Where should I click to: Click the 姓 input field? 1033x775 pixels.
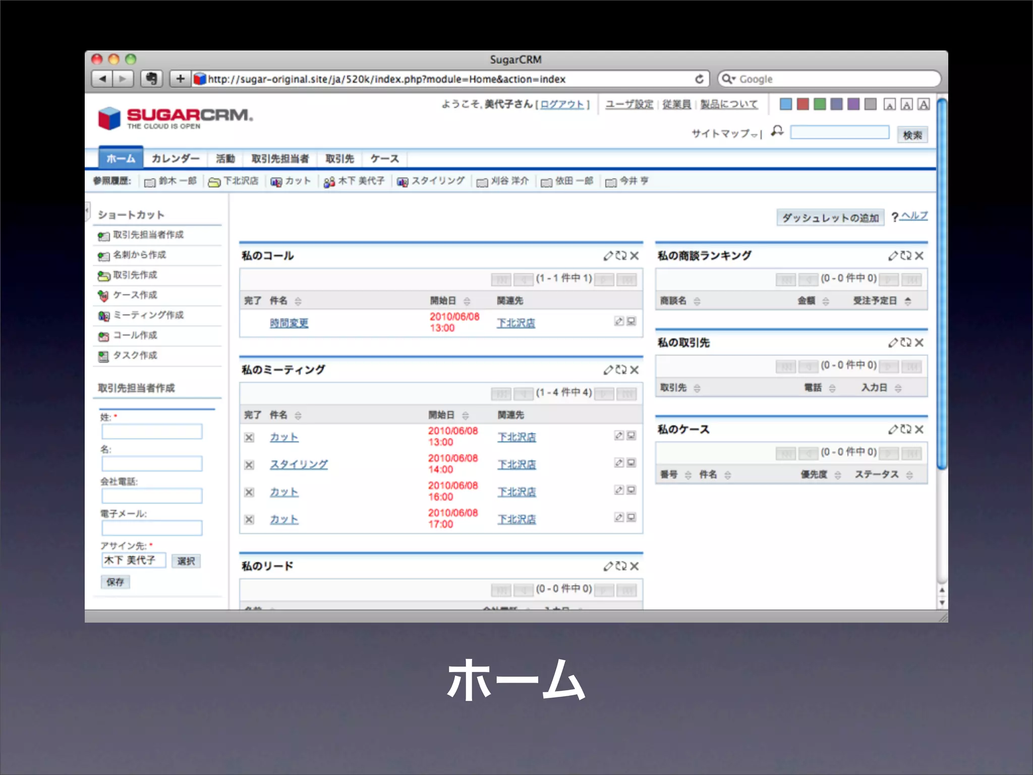152,431
